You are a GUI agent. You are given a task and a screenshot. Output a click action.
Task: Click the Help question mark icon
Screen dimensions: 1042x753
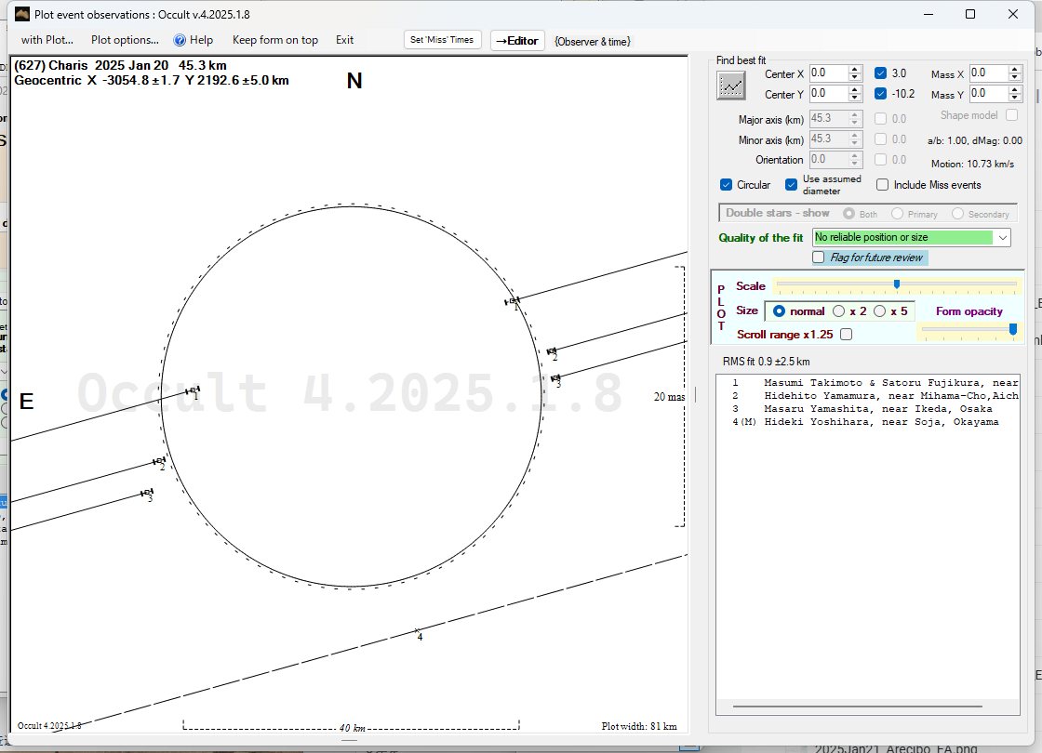pos(180,40)
